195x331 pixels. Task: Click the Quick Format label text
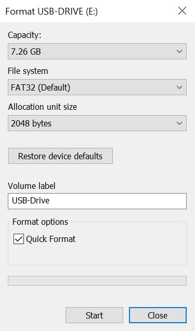click(x=51, y=239)
